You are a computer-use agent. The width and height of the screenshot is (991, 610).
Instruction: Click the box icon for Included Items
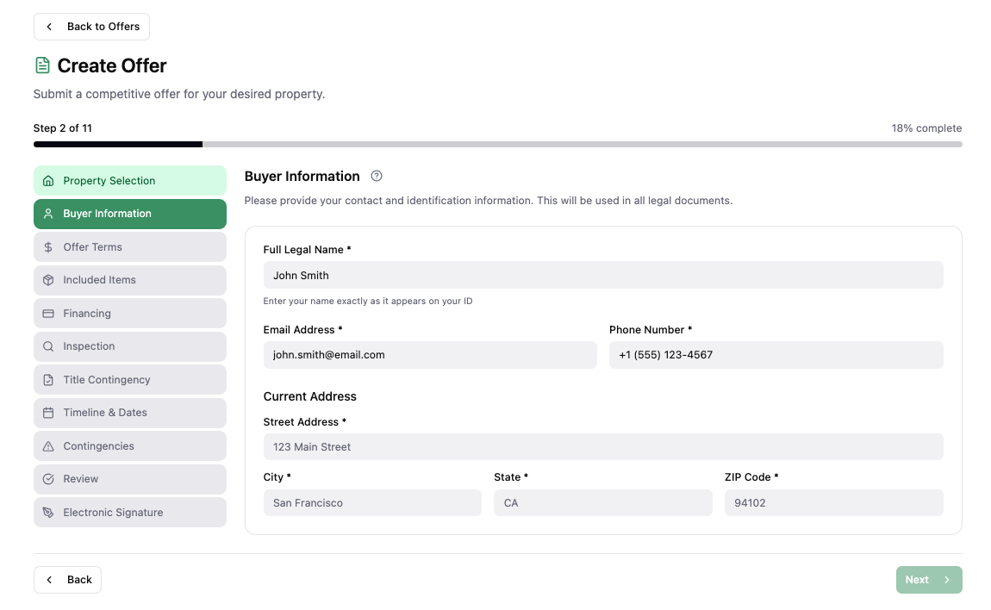click(x=48, y=280)
